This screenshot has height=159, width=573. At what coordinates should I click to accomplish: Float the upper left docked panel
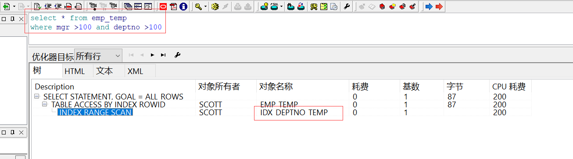(4, 19)
